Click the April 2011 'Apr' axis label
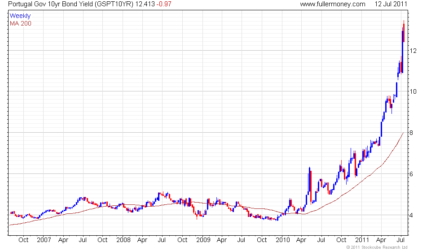The height and width of the screenshot is (251, 431). click(x=381, y=240)
